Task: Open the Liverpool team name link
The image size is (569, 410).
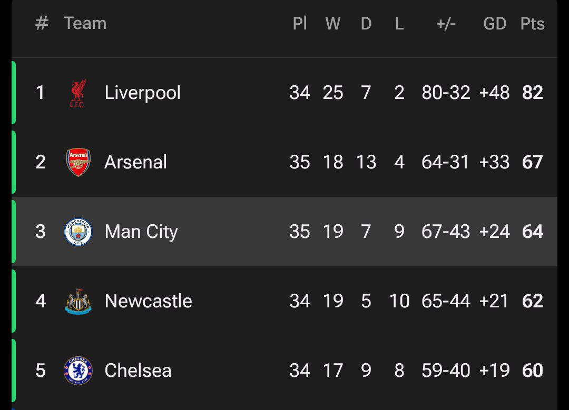Action: 142,93
